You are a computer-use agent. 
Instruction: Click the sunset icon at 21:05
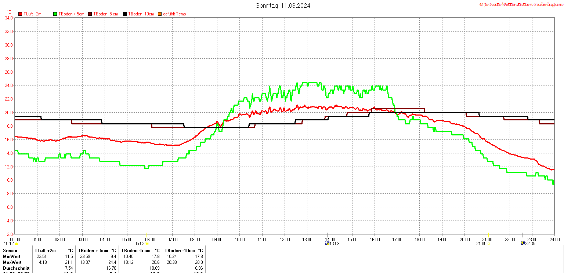click(x=489, y=244)
